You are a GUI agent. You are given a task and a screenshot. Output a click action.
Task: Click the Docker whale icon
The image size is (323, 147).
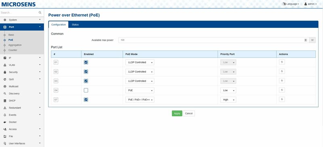[5, 122]
